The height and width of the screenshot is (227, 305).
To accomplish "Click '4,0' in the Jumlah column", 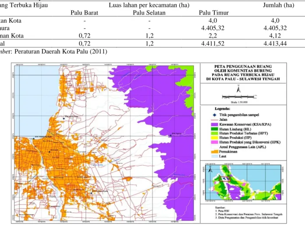I will pyautogui.click(x=275, y=21).
